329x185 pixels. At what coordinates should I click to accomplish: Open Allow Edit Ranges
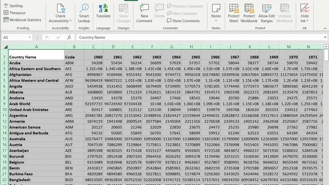coord(267,13)
